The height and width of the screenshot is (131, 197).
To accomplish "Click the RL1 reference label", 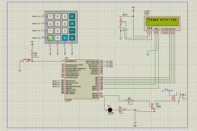I will tap(184, 95).
